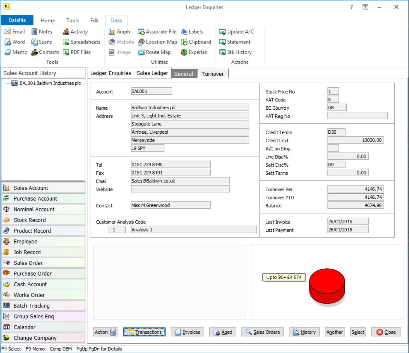Click the Email address field
The height and width of the screenshot is (353, 409).
click(180, 181)
